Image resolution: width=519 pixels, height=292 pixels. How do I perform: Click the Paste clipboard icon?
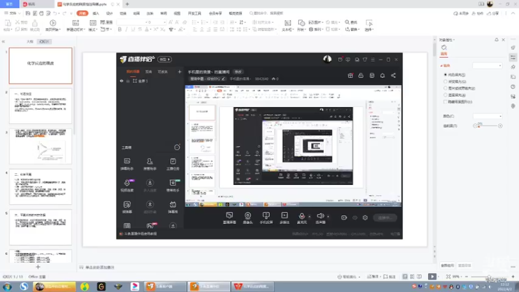coord(8,23)
